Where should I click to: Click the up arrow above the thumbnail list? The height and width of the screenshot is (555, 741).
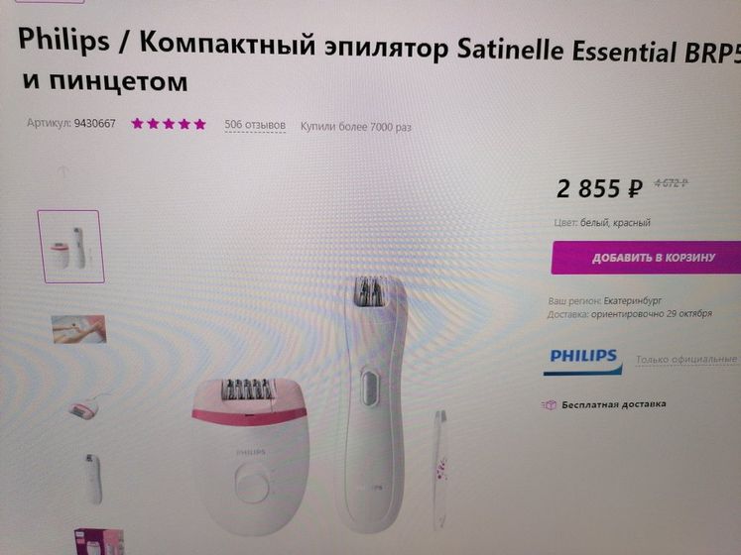tap(63, 171)
